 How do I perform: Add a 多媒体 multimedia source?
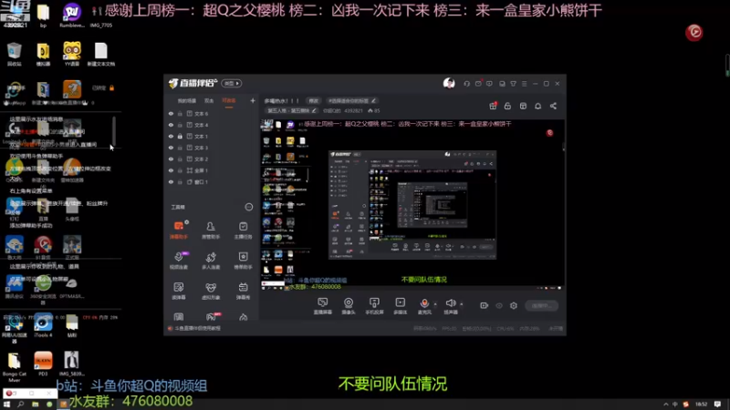(x=401, y=306)
